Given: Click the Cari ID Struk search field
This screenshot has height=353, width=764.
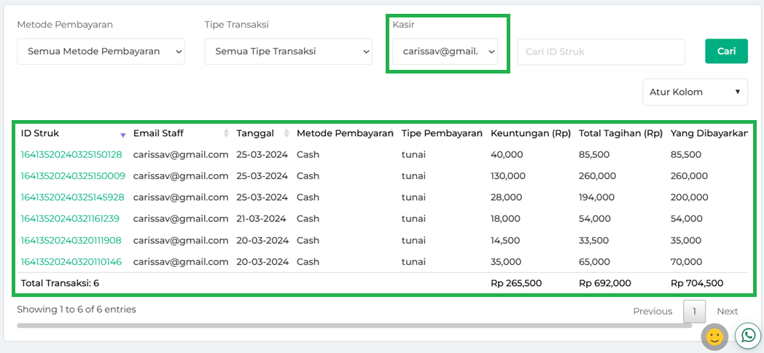Looking at the screenshot, I should [x=601, y=52].
